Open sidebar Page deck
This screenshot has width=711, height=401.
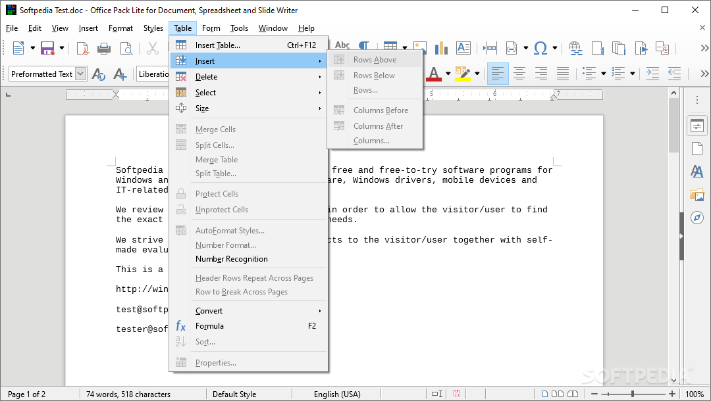pos(697,149)
